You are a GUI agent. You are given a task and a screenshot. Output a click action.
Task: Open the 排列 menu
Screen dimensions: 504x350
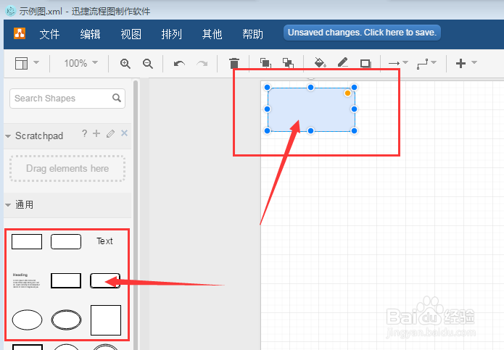[x=172, y=34]
